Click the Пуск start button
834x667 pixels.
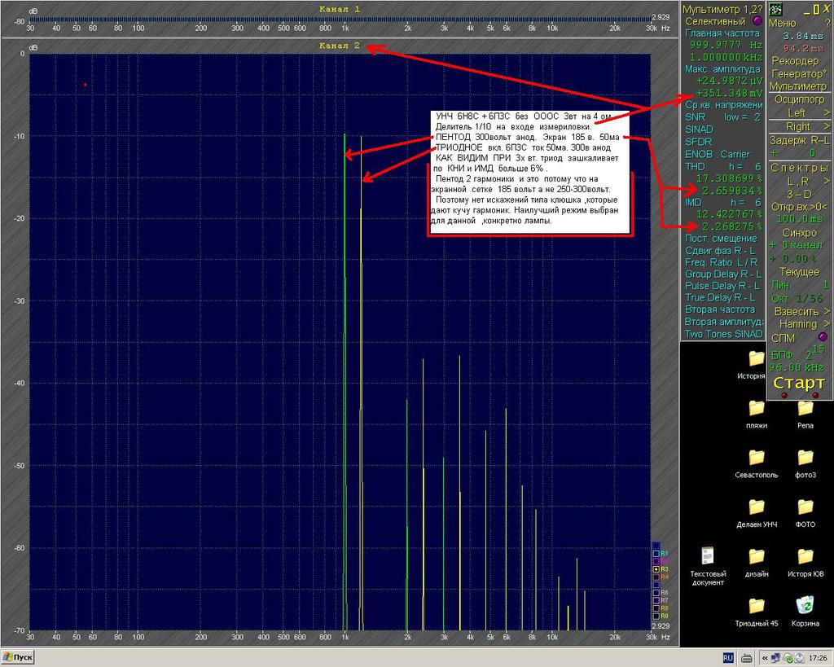coord(18,657)
